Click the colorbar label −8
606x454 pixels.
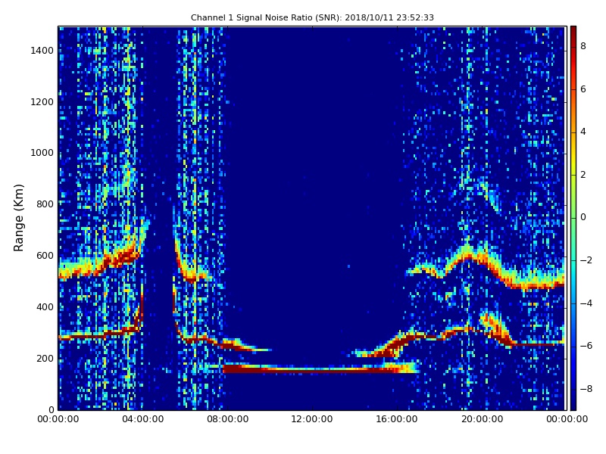coord(586,389)
